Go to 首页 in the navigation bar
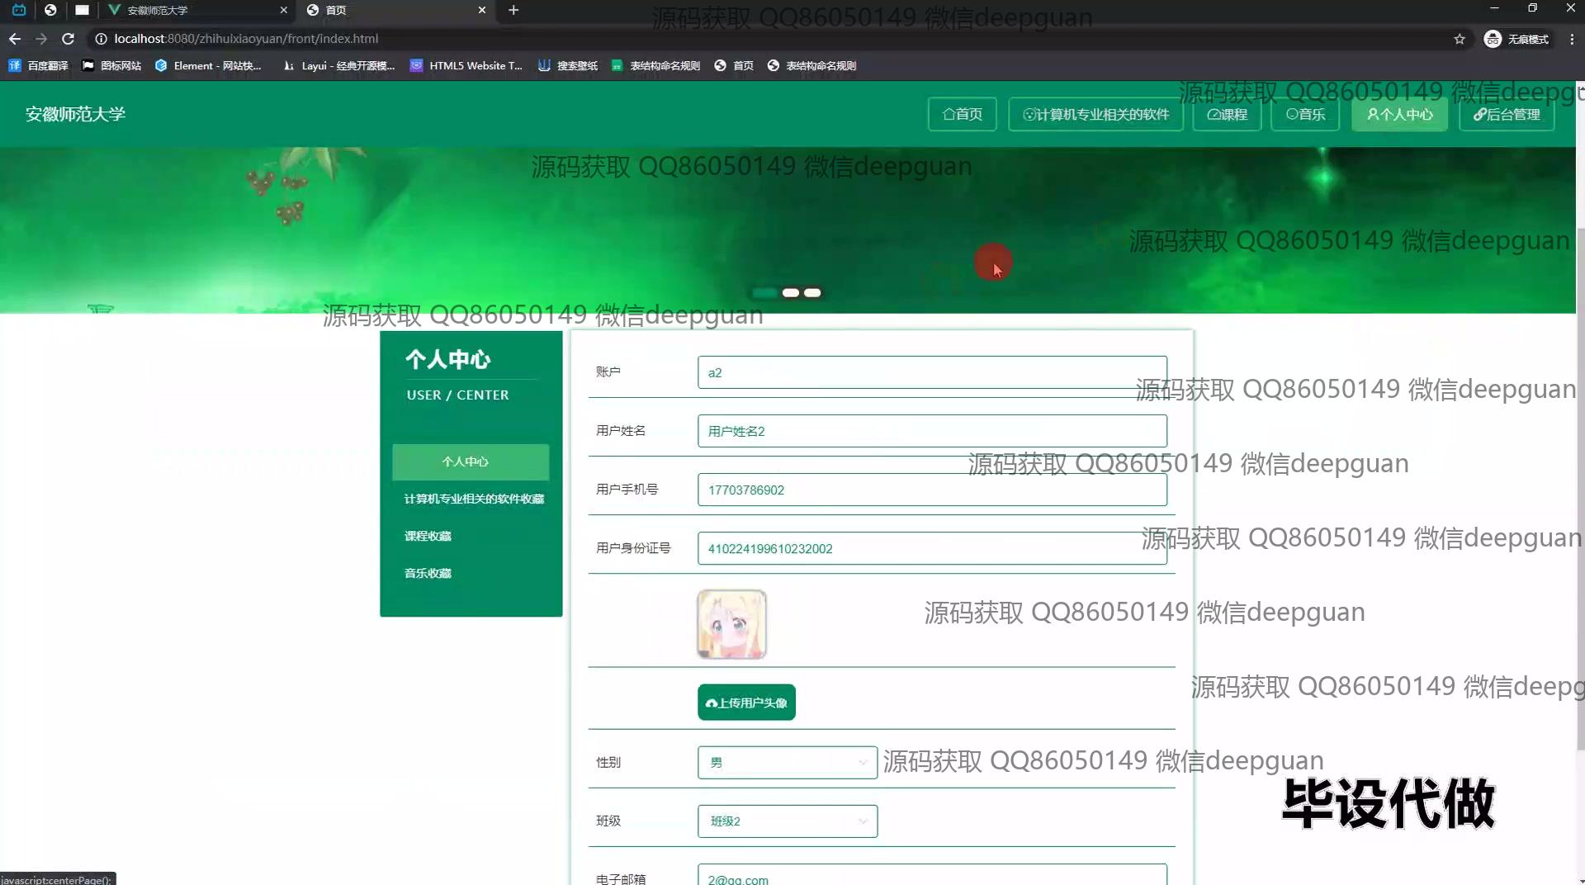This screenshot has height=885, width=1585. tap(962, 114)
